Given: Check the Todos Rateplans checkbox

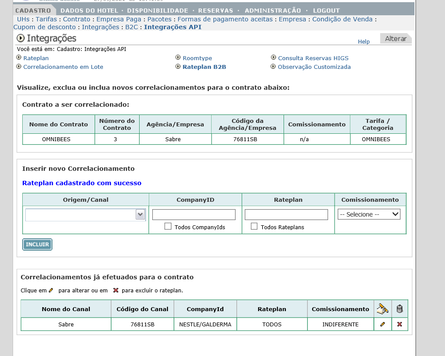Looking at the screenshot, I should 254,226.
